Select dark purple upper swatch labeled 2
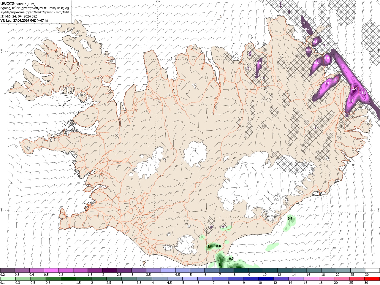This screenshot has height=285, width=380. pos(110,270)
